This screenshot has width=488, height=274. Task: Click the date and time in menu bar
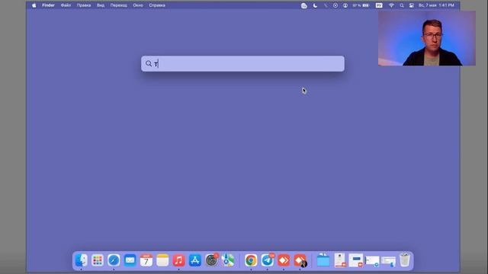click(x=436, y=5)
